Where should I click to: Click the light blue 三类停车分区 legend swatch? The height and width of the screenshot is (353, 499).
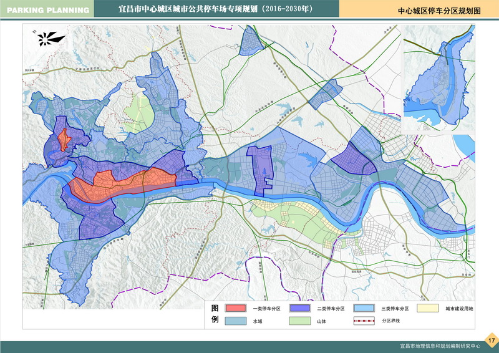click(366, 308)
